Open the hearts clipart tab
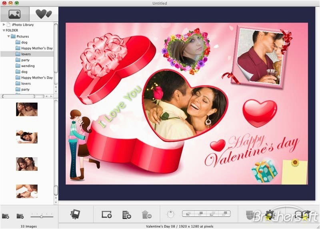The image size is (320, 229). 43,14
